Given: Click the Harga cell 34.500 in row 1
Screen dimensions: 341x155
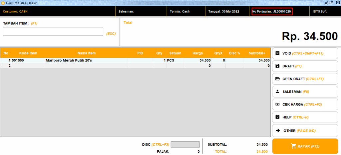Looking at the screenshot, I should [x=198, y=60].
